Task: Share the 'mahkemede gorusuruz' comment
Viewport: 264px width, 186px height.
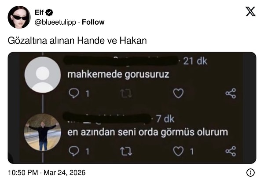Action: coord(231,93)
